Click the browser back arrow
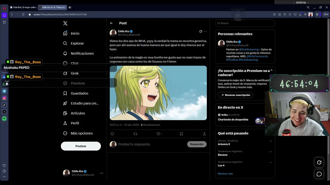The image size is (330, 185). 12,14
